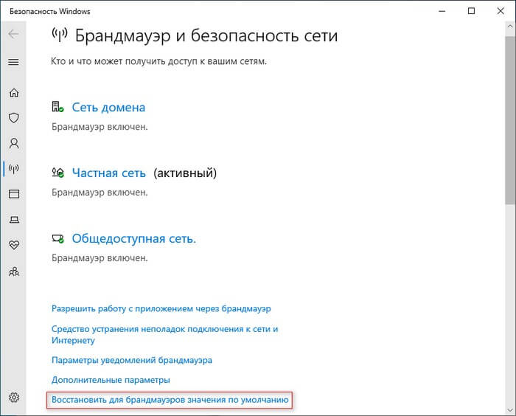The image size is (516, 416).
Task: Open the Общедоступная сеть network settings
Action: pos(133,239)
